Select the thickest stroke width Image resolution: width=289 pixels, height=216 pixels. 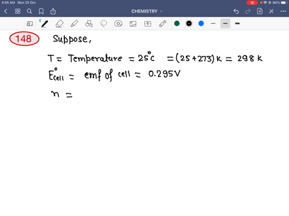tap(237, 23)
